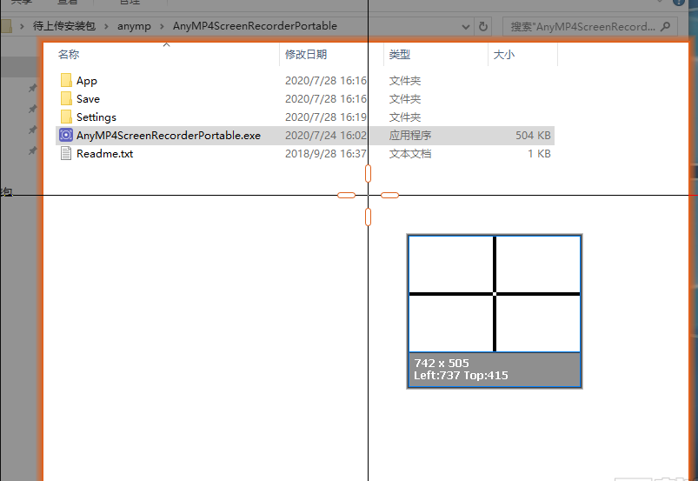Click the pin icon next to the App row

tap(32, 88)
